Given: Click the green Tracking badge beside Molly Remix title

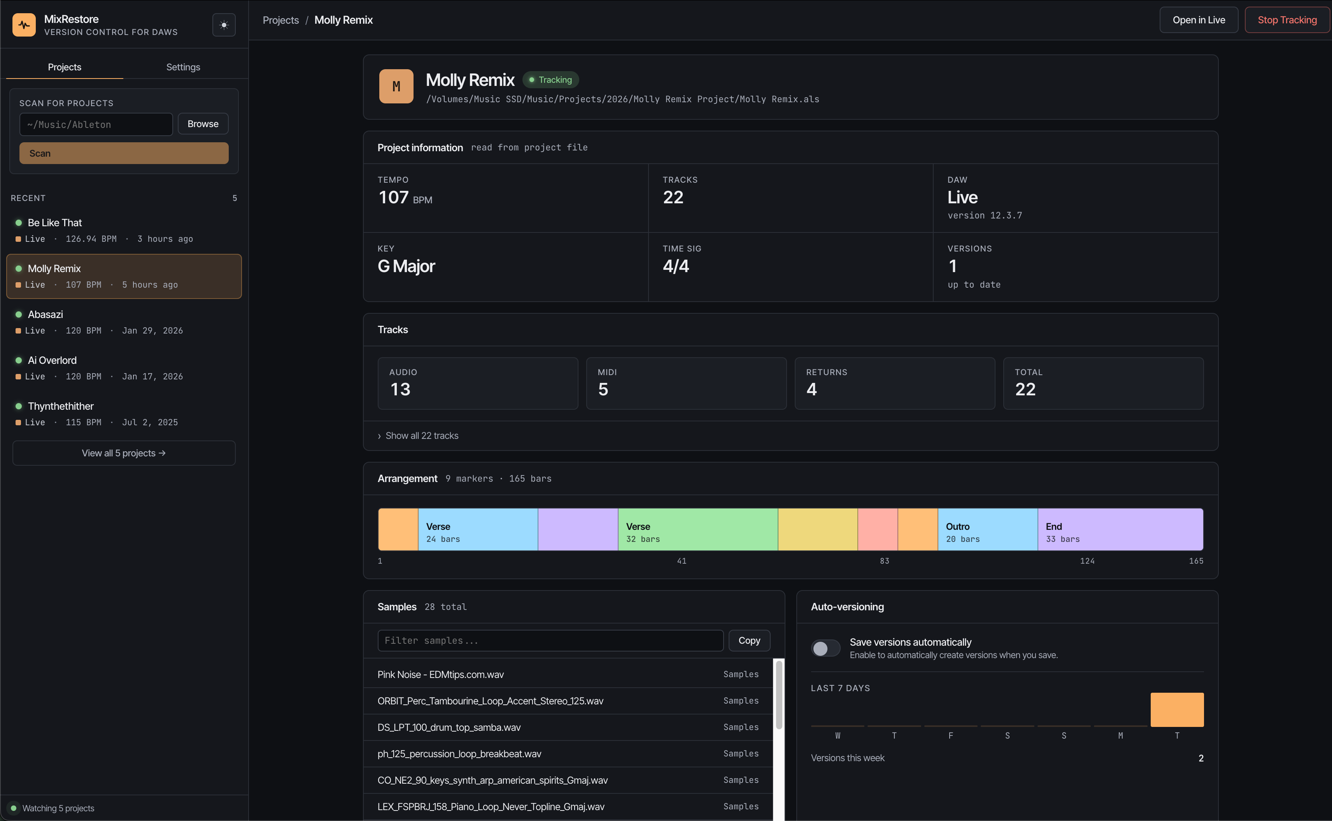Looking at the screenshot, I should pos(551,79).
